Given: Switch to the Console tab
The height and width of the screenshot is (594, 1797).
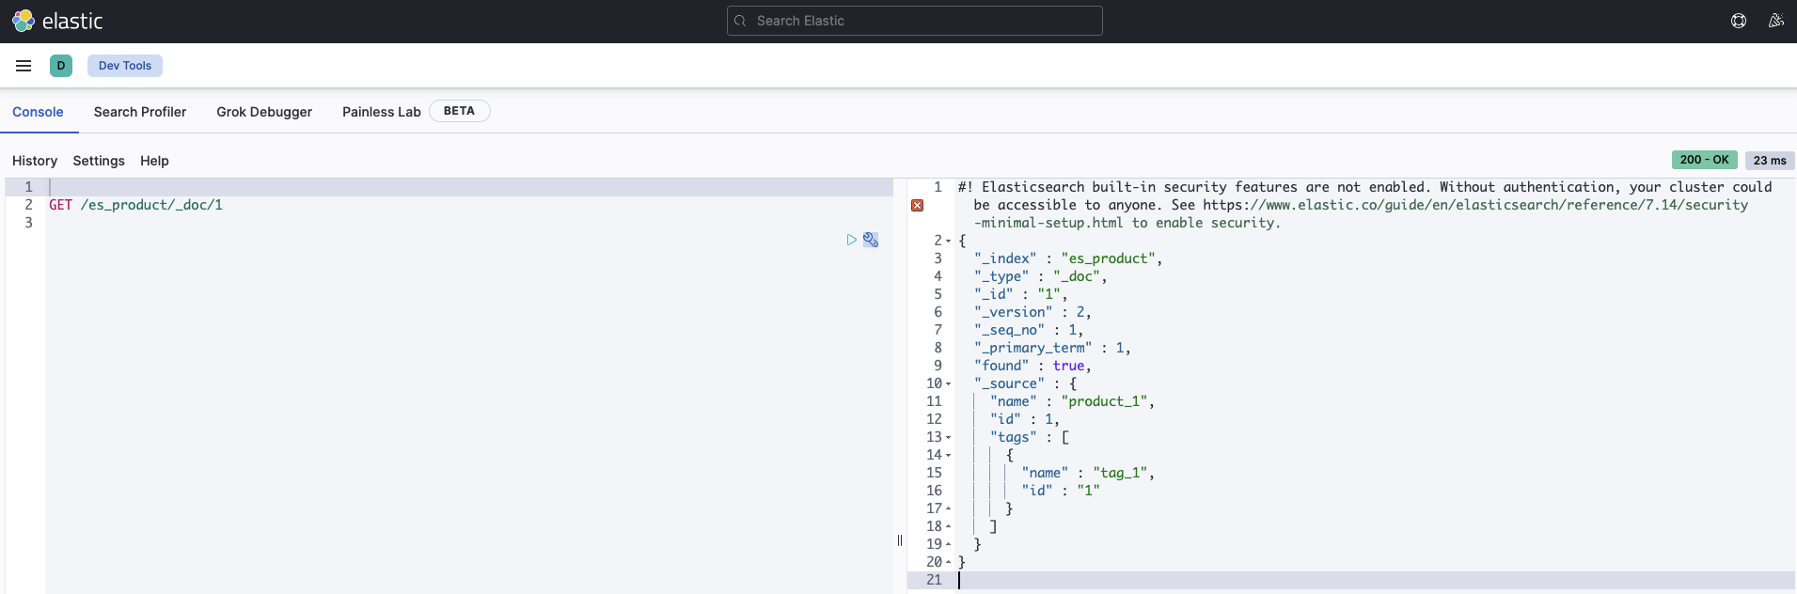Looking at the screenshot, I should click(x=38, y=112).
